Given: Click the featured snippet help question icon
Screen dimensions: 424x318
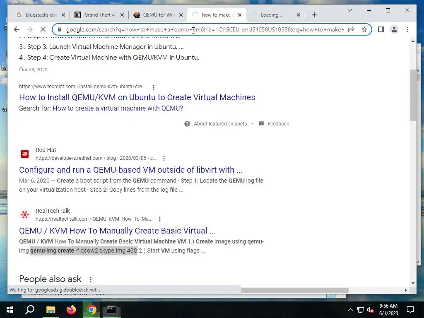Looking at the screenshot, I should [x=187, y=124].
